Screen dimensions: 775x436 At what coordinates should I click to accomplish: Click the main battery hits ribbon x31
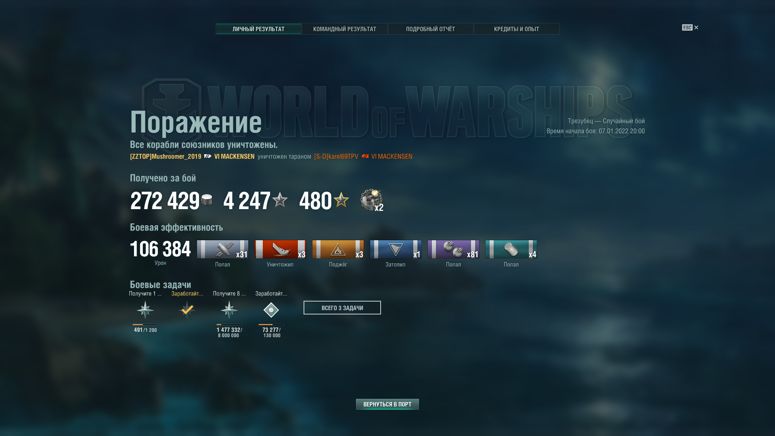[x=222, y=249]
